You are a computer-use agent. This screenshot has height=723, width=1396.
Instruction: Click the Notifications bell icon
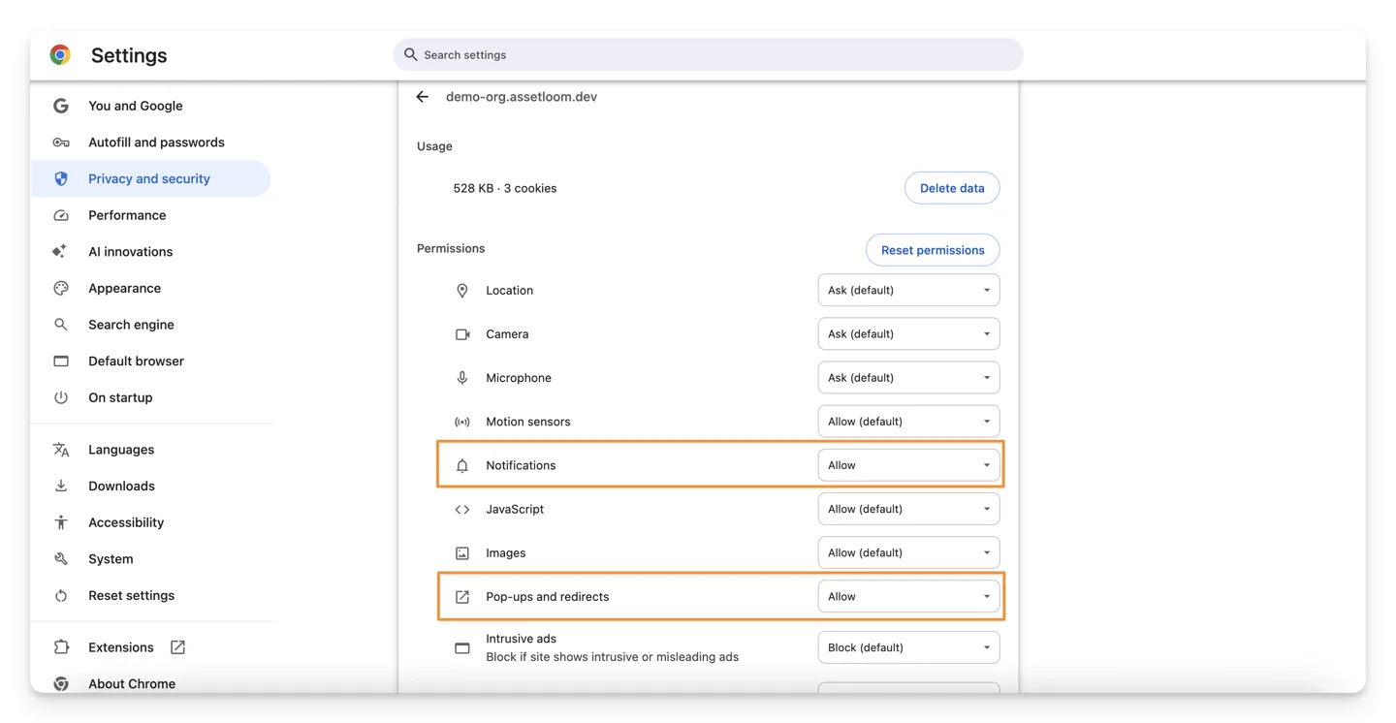pyautogui.click(x=462, y=466)
